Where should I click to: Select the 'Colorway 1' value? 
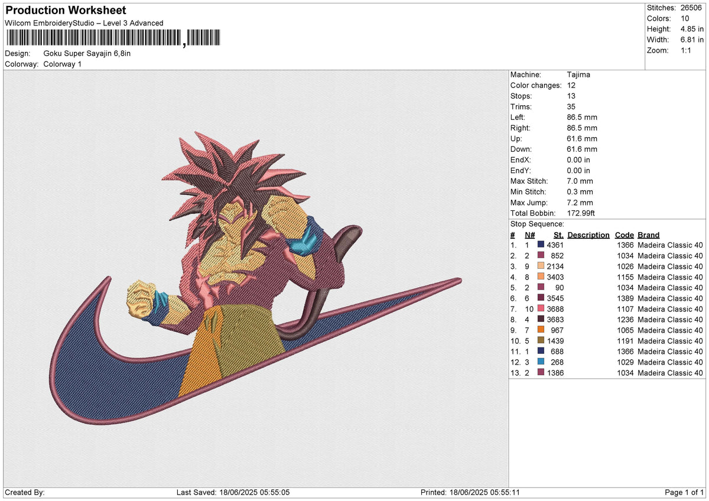click(63, 64)
